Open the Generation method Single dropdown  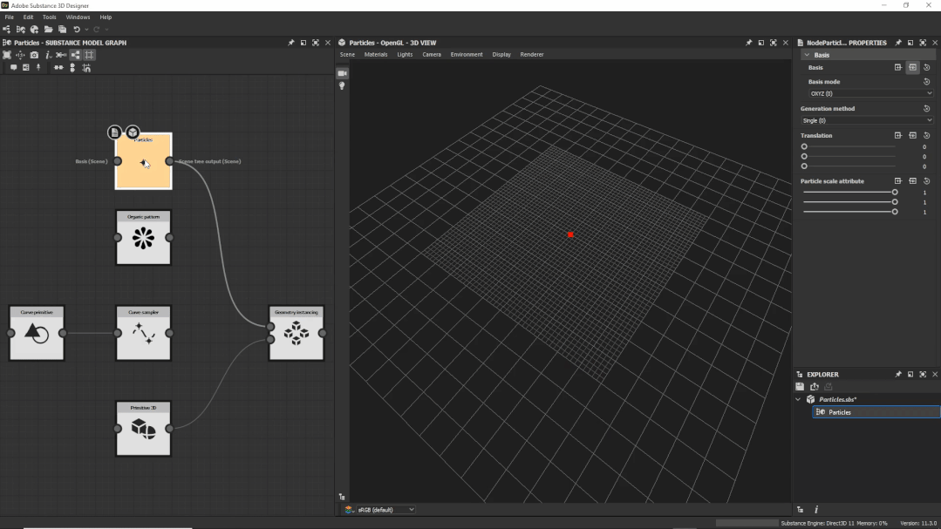[x=867, y=120]
